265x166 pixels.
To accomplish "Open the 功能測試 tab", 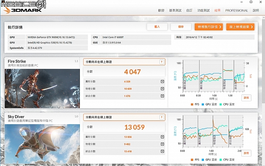I will click(203, 10).
